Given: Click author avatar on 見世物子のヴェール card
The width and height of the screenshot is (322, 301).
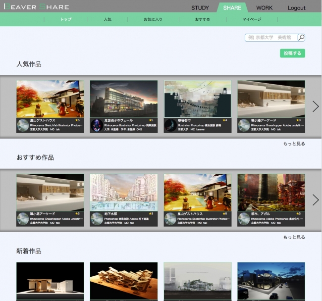Looking at the screenshot, I should (96, 125).
